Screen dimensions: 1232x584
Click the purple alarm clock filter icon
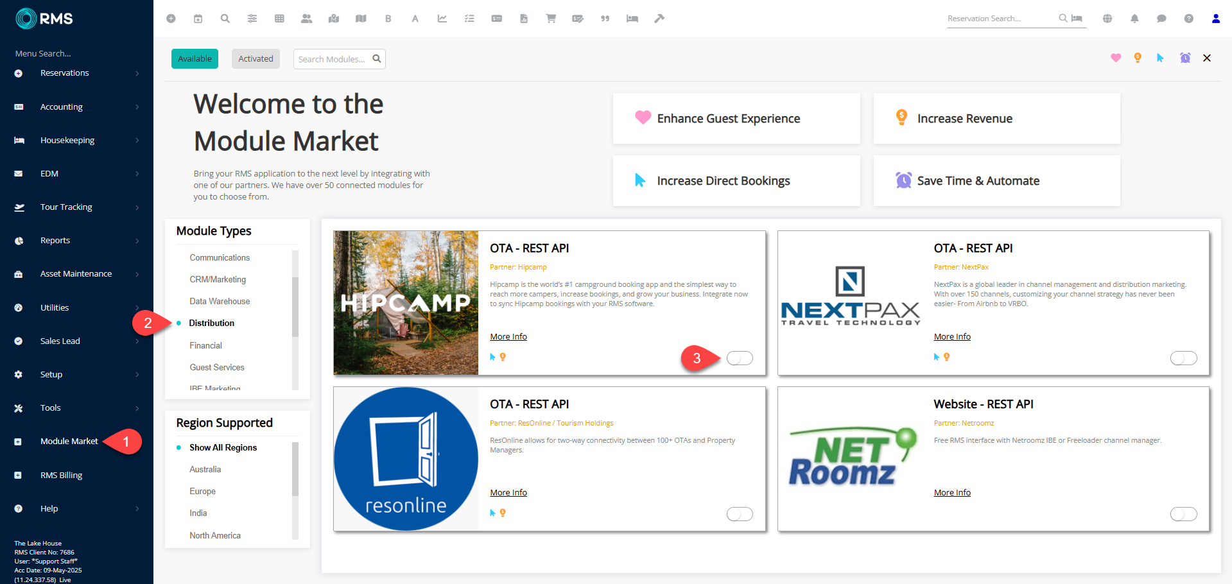coord(1185,58)
